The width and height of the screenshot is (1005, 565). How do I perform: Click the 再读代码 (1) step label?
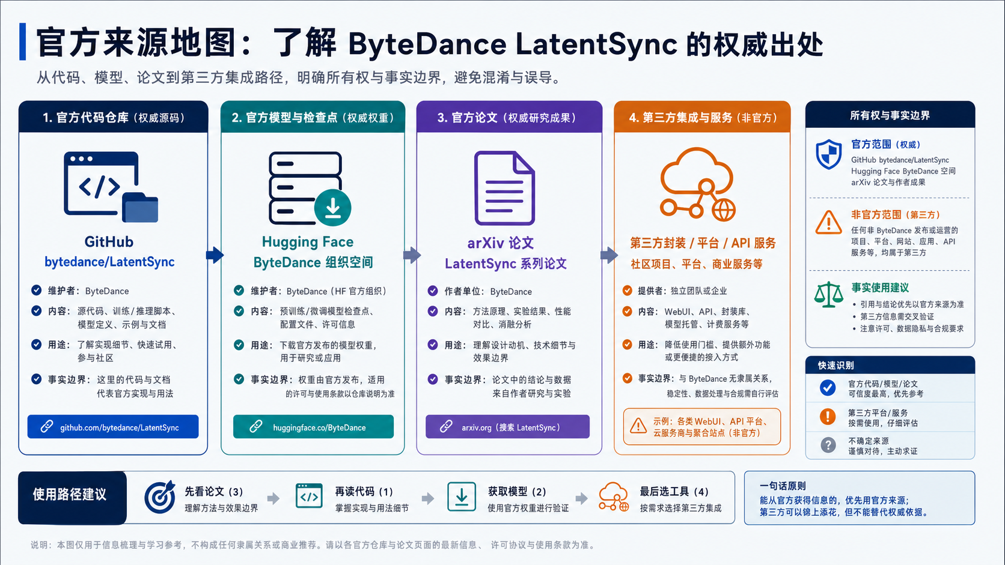point(364,491)
